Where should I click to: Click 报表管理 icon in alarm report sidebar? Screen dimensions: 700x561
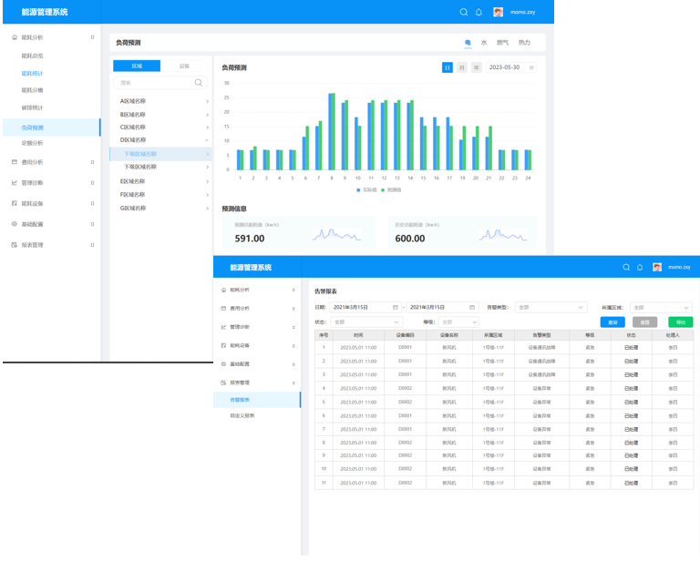[223, 382]
